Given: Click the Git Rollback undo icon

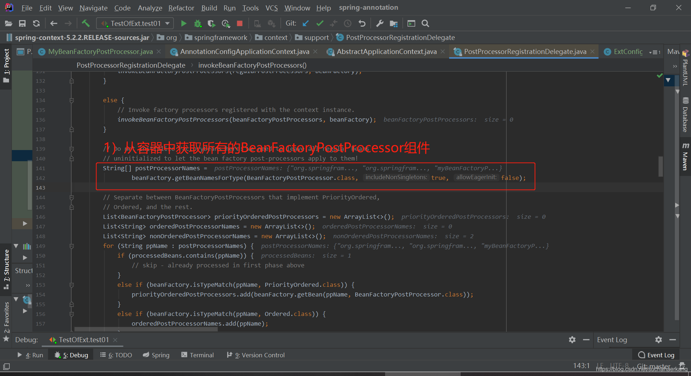Looking at the screenshot, I should pyautogui.click(x=362, y=23).
